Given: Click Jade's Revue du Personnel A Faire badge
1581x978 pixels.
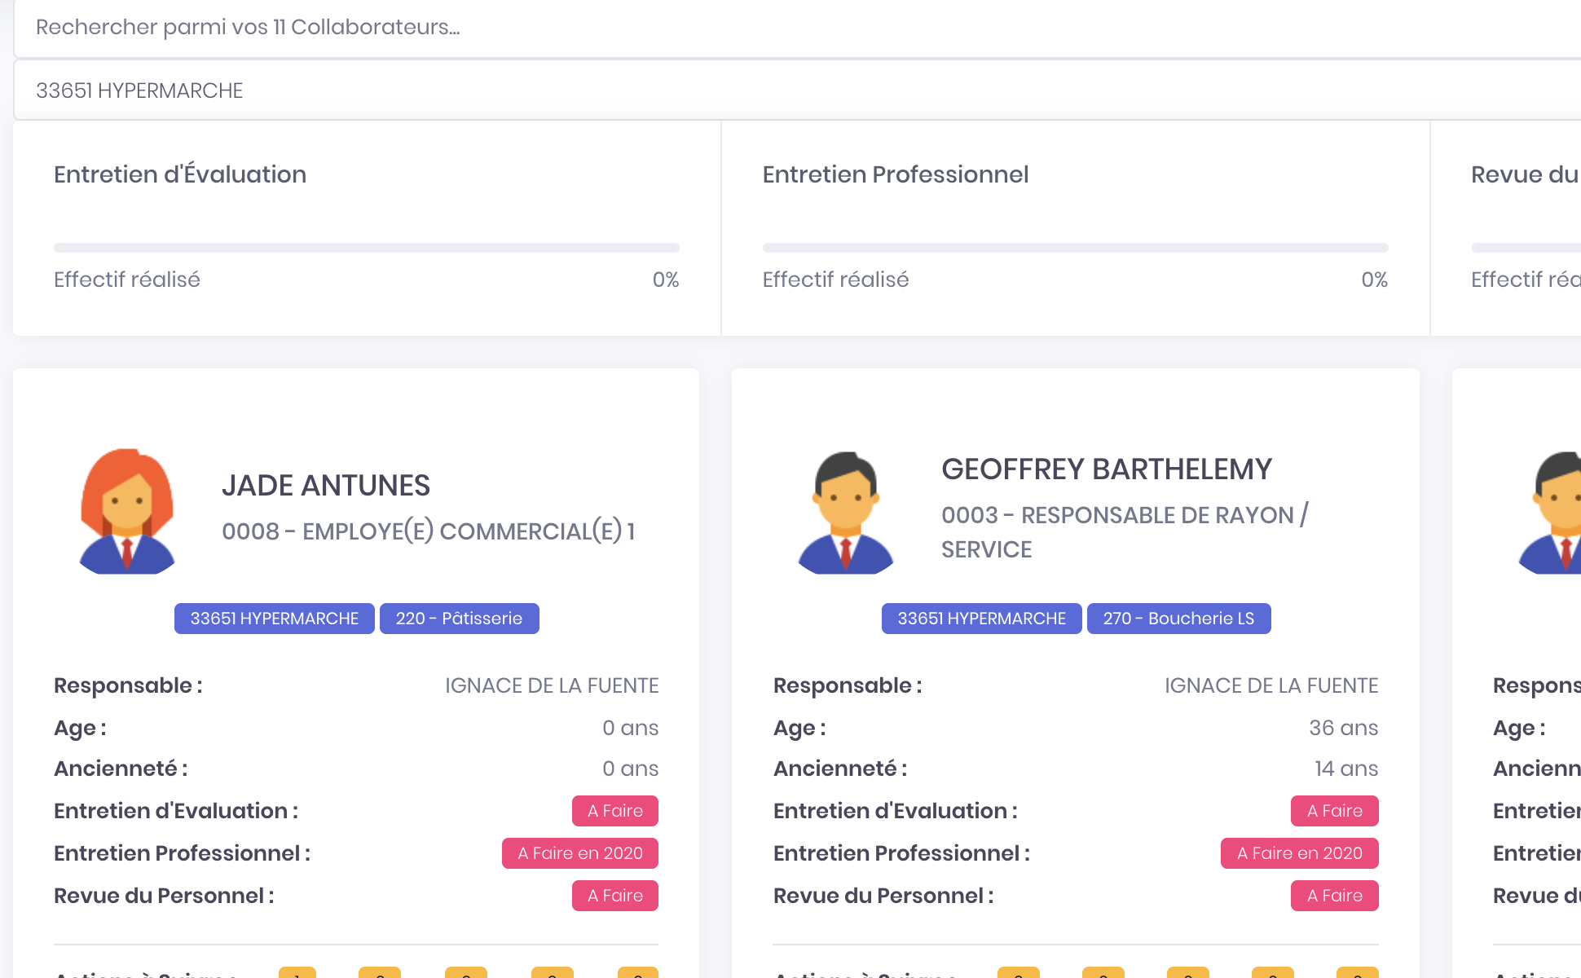Looking at the screenshot, I should (x=614, y=896).
